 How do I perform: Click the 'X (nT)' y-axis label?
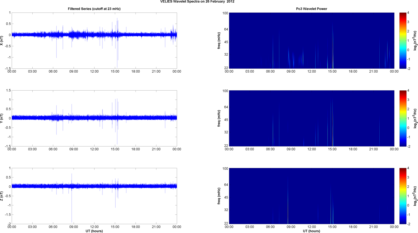(2, 41)
